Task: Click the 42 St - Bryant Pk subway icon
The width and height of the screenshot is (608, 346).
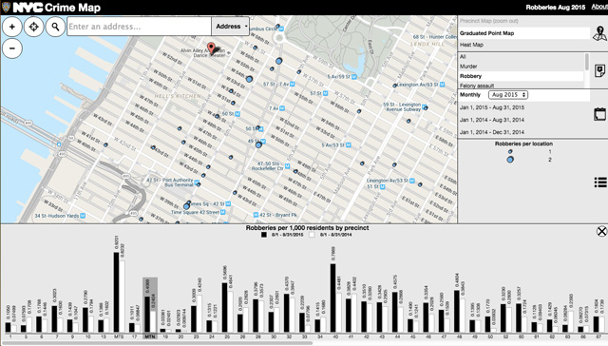Action: (x=256, y=215)
